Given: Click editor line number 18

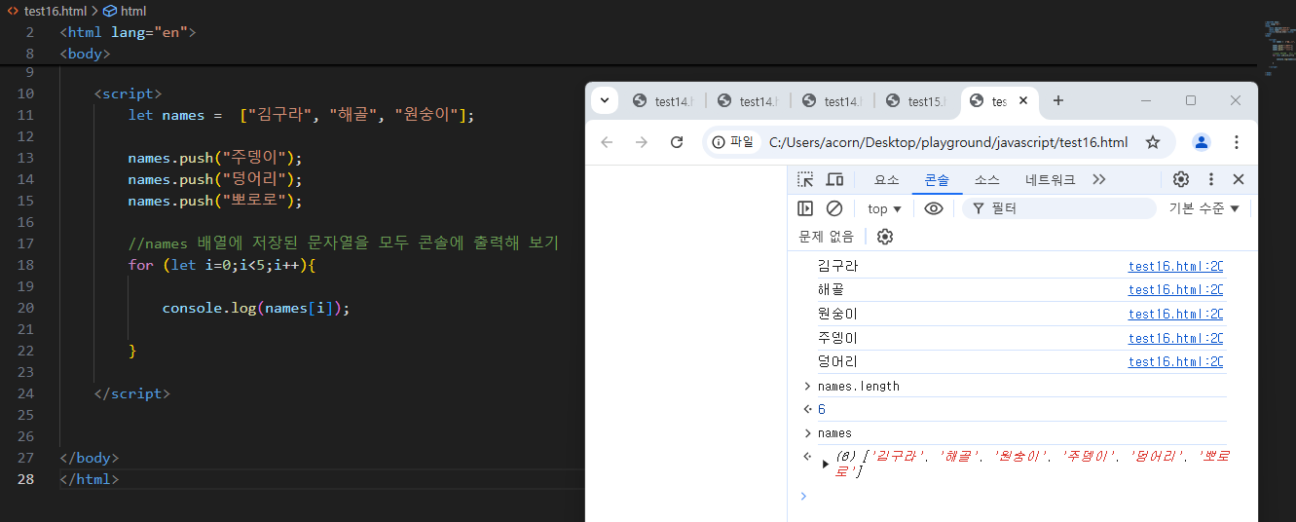Looking at the screenshot, I should click(25, 265).
